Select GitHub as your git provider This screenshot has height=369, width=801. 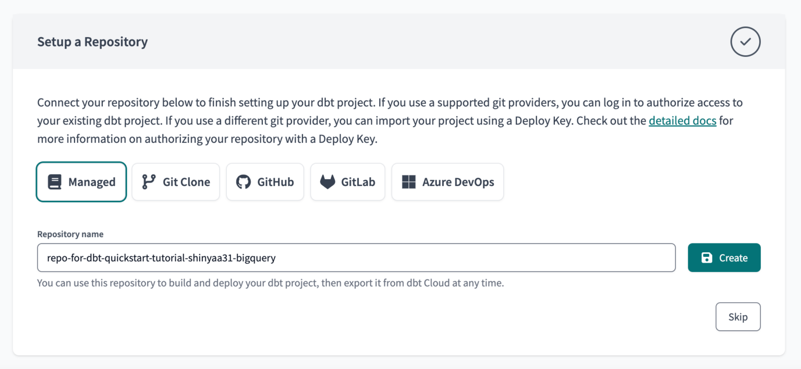pyautogui.click(x=265, y=181)
